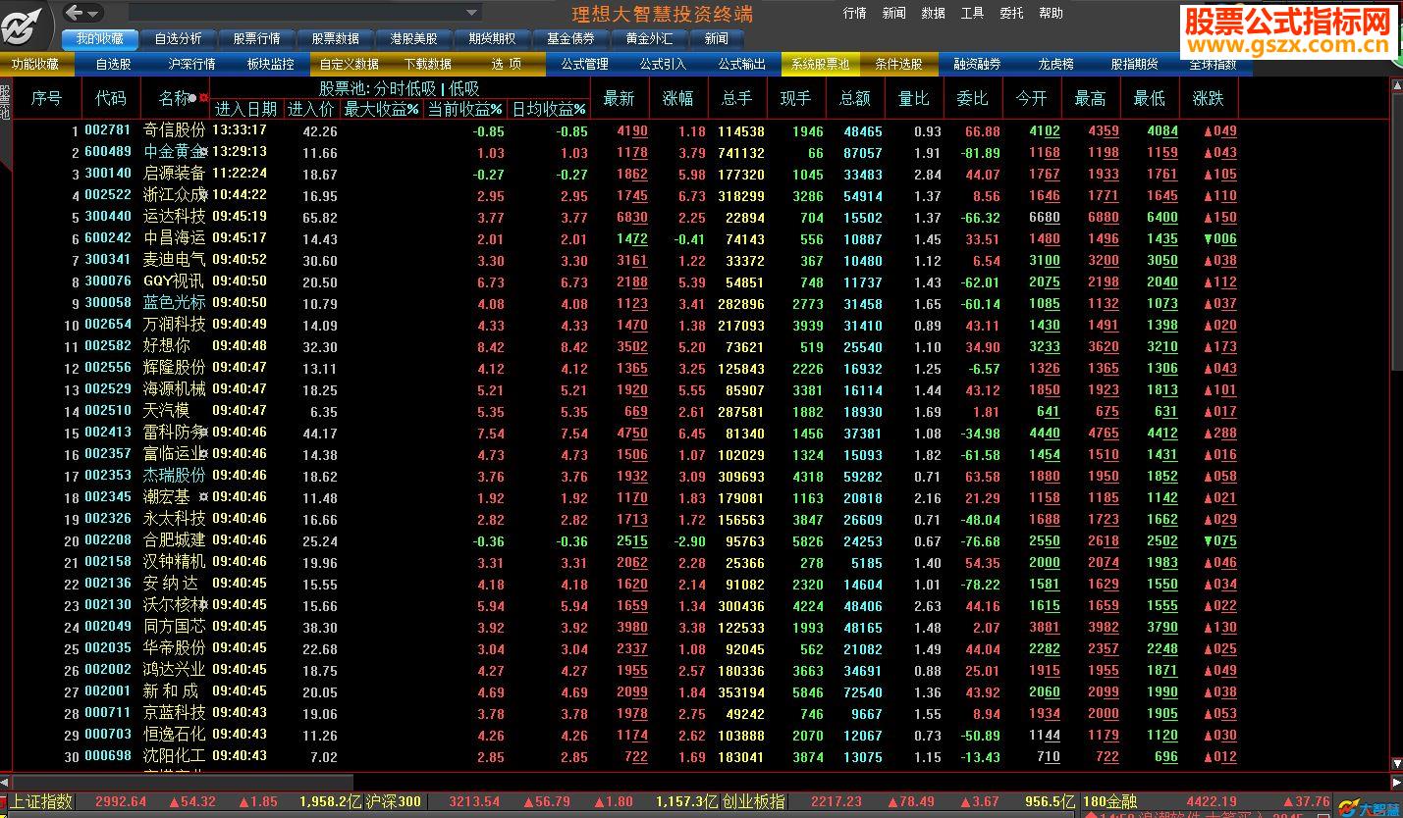The height and width of the screenshot is (818, 1403).
Task: Switch to 港股美股 tab
Action: coord(413,38)
